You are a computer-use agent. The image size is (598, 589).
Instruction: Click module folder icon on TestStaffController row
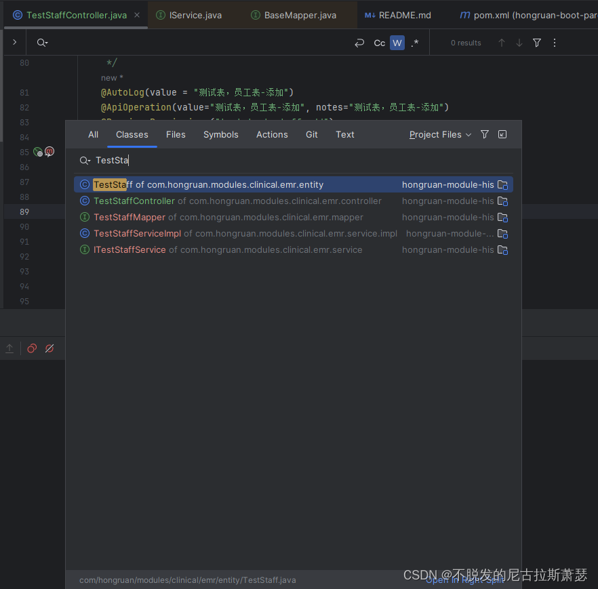(502, 201)
